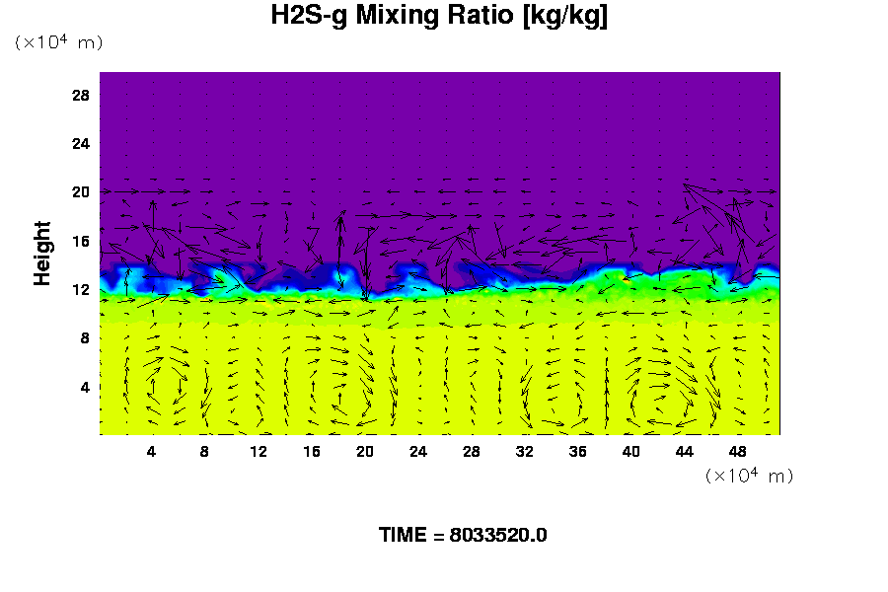This screenshot has height=592, width=888.
Task: Pick the 8 tick on the height axis
Action: click(x=85, y=337)
